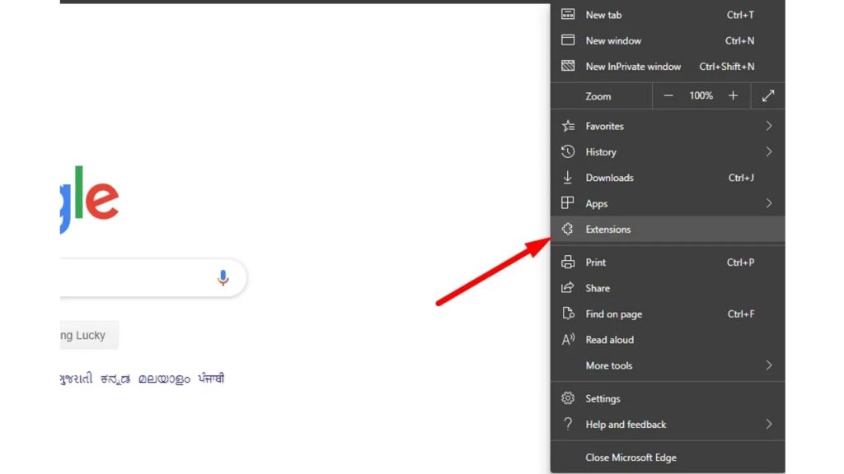Image resolution: width=844 pixels, height=474 pixels.
Task: Select the Print icon
Action: [568, 262]
